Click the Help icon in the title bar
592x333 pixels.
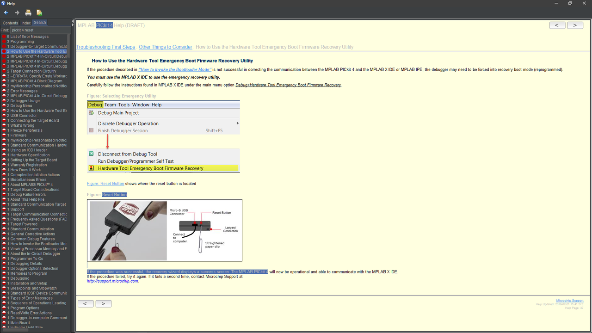(4, 3)
